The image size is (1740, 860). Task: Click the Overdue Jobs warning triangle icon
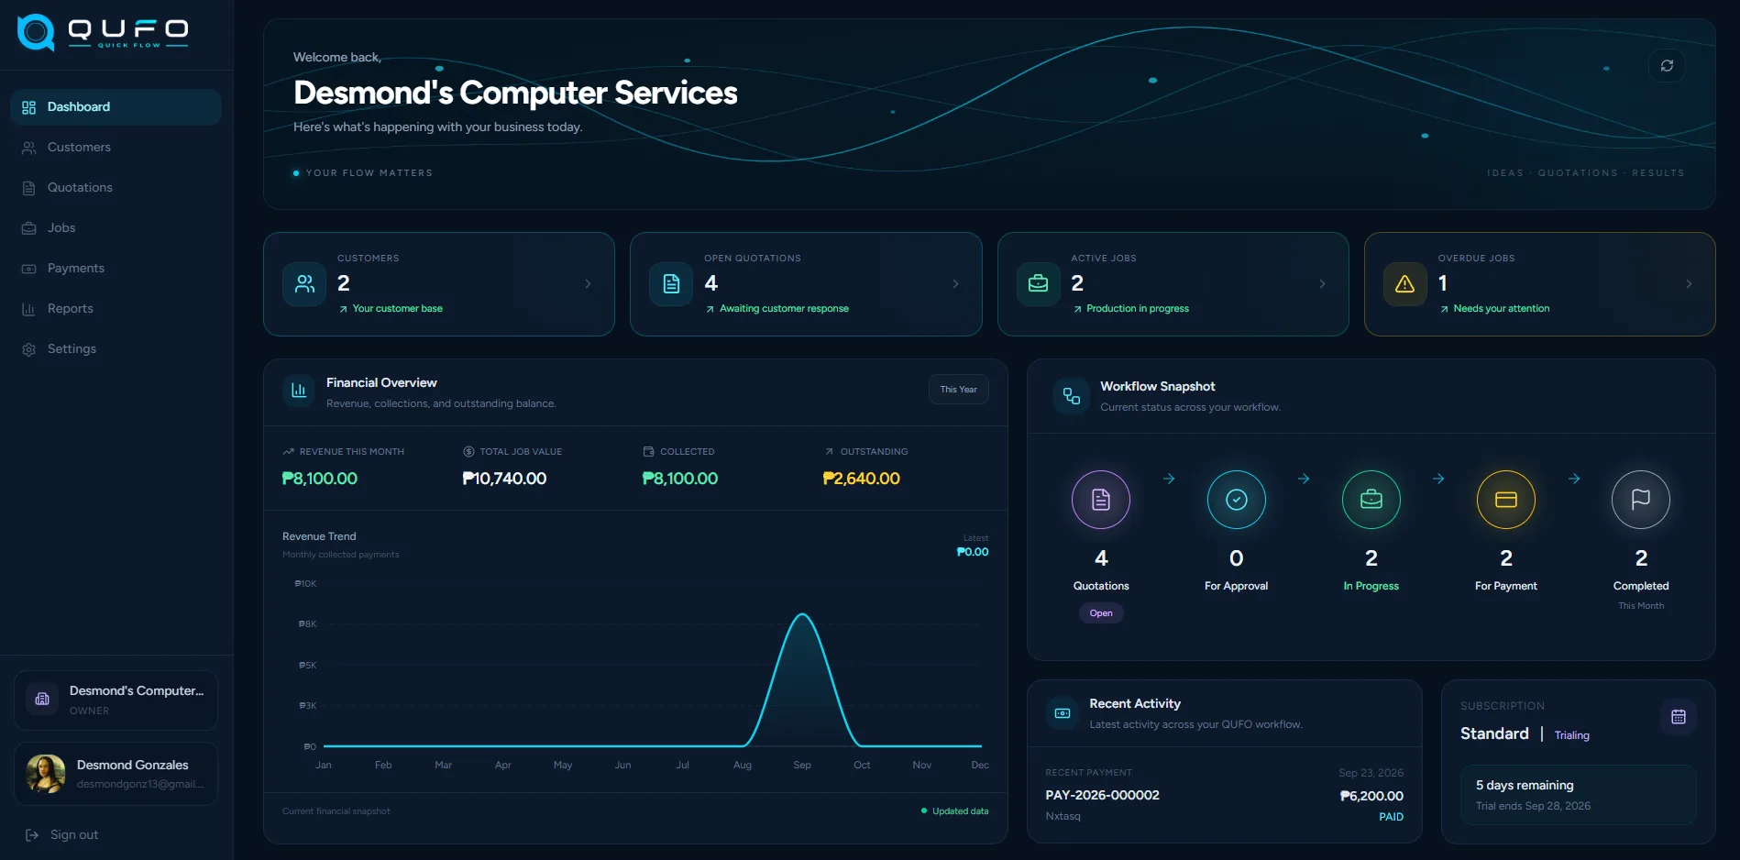(1404, 284)
